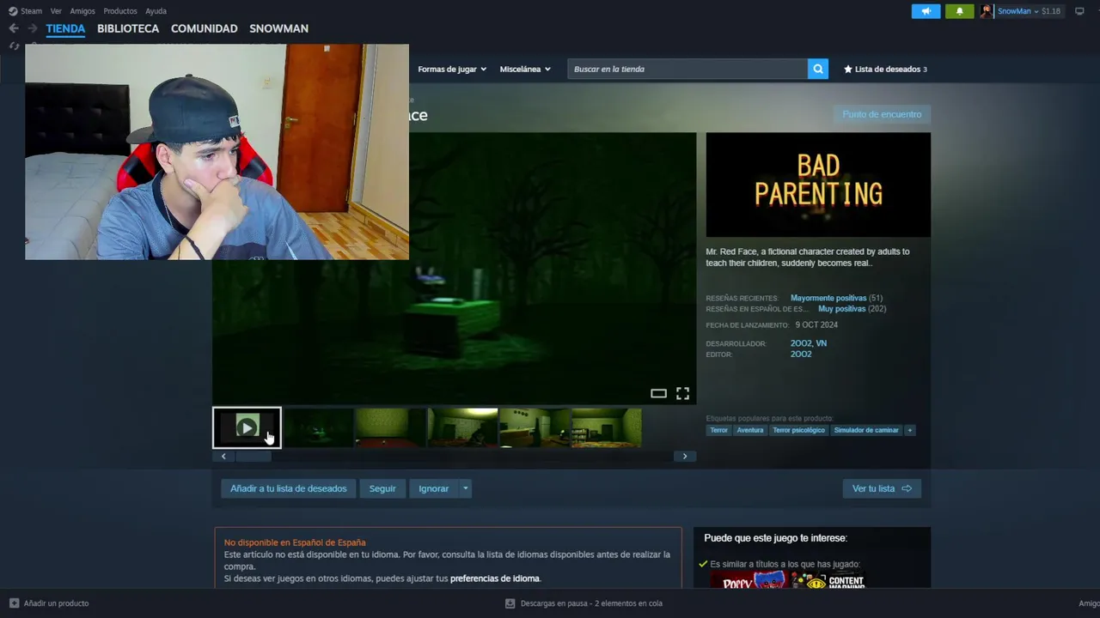Open the Ayuda menu
The height and width of the screenshot is (618, 1100).
coord(156,11)
